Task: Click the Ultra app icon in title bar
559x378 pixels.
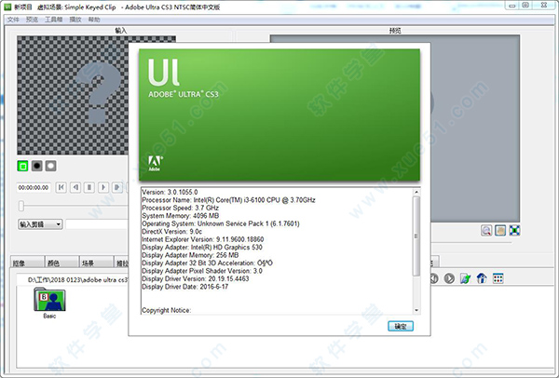Action: (7, 7)
